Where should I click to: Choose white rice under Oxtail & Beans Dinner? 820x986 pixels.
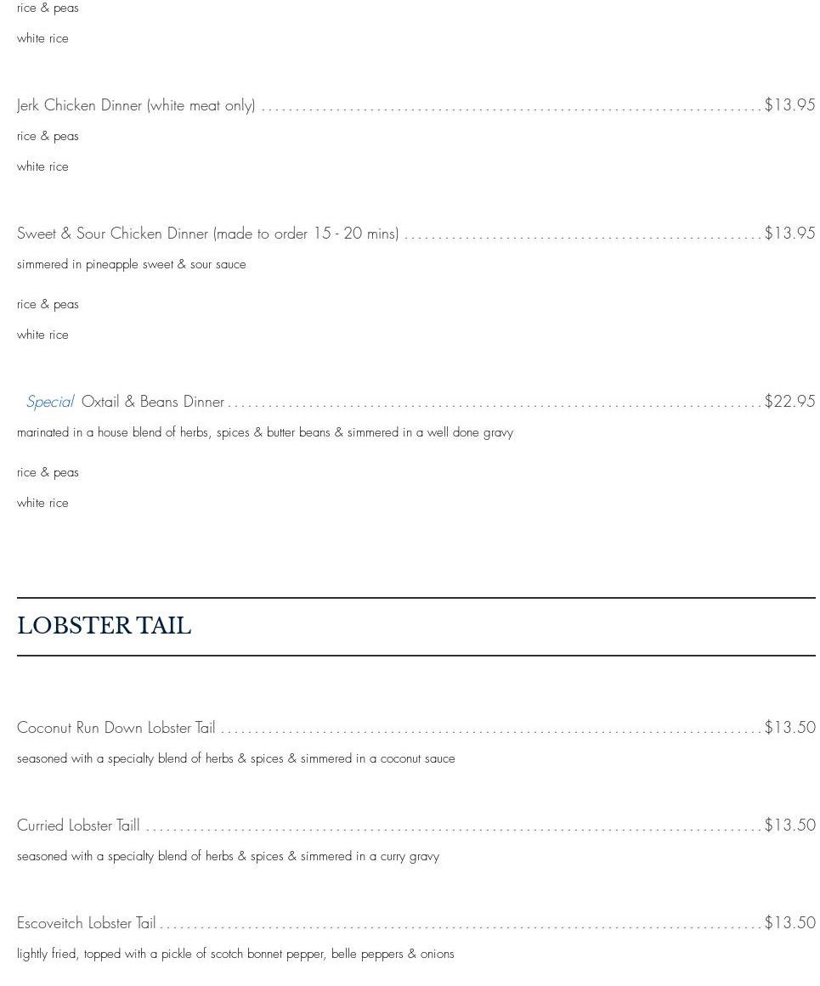pos(42,503)
